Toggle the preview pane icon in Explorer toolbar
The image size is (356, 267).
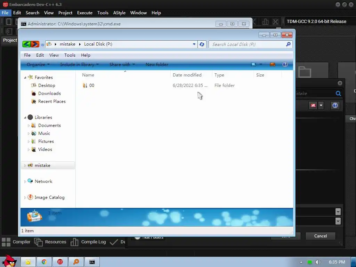click(x=273, y=64)
